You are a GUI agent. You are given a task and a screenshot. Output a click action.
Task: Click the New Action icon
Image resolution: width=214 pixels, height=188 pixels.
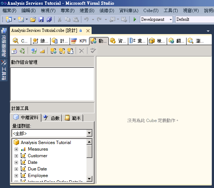[53, 51]
